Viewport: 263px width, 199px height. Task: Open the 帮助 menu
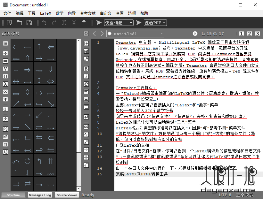144,13
